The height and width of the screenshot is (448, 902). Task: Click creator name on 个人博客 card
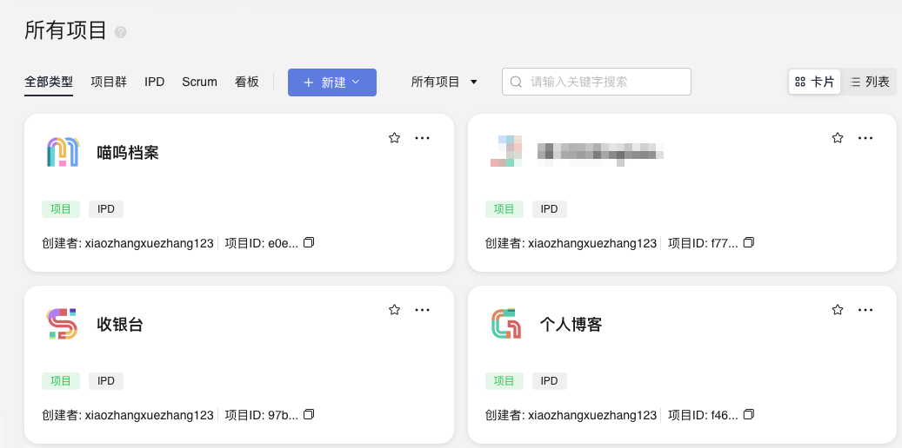tap(592, 415)
